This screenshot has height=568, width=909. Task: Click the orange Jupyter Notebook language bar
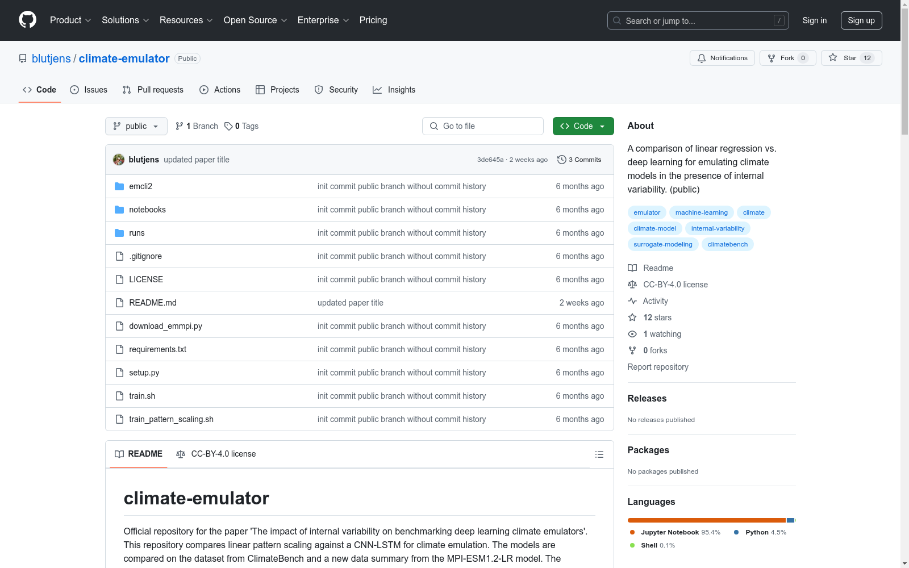click(707, 520)
